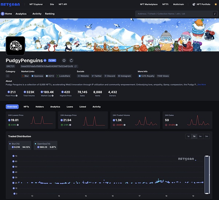Open the Twitter social link
Image resolution: width=219 pixels, height=200 pixels.
pyautogui.click(x=96, y=76)
